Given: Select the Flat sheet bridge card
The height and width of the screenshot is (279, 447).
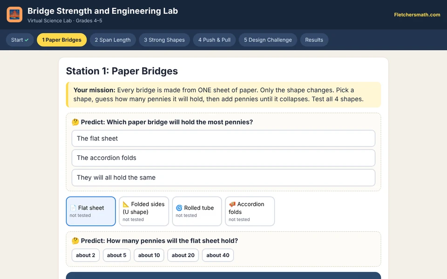Looking at the screenshot, I should pos(91,211).
